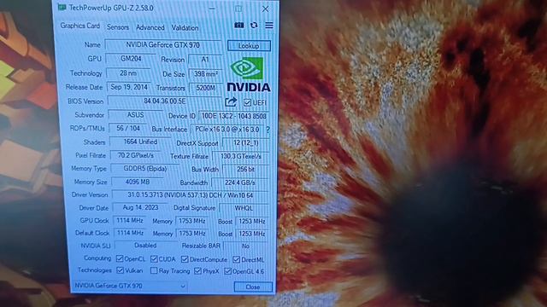The height and width of the screenshot is (307, 547).
Task: Click the Transistors value 5200M
Action: click(205, 88)
